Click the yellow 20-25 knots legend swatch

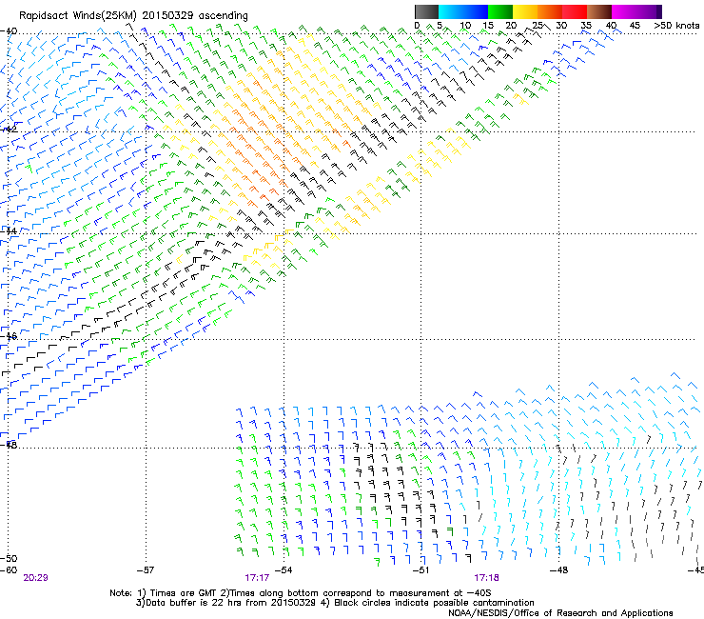525,11
